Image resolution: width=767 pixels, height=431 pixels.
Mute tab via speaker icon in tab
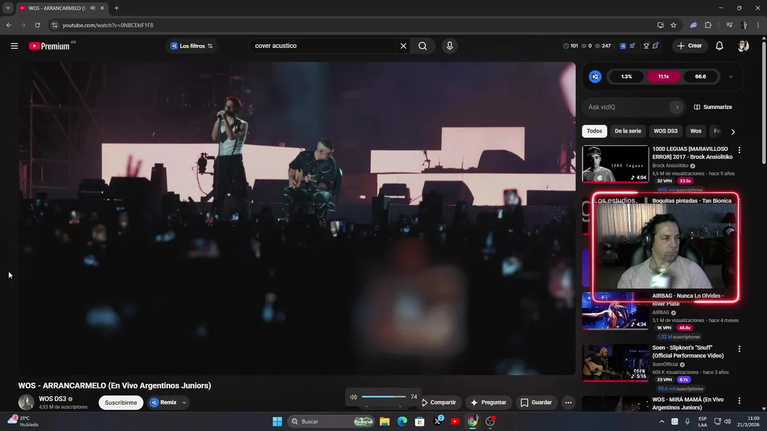92,8
